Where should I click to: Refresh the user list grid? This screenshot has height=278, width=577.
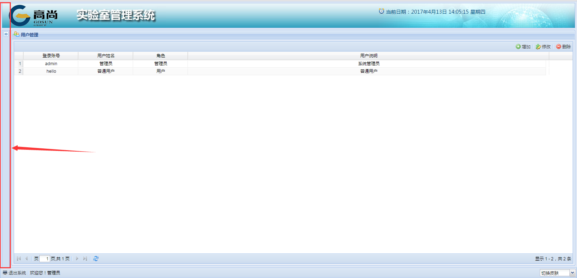96,259
